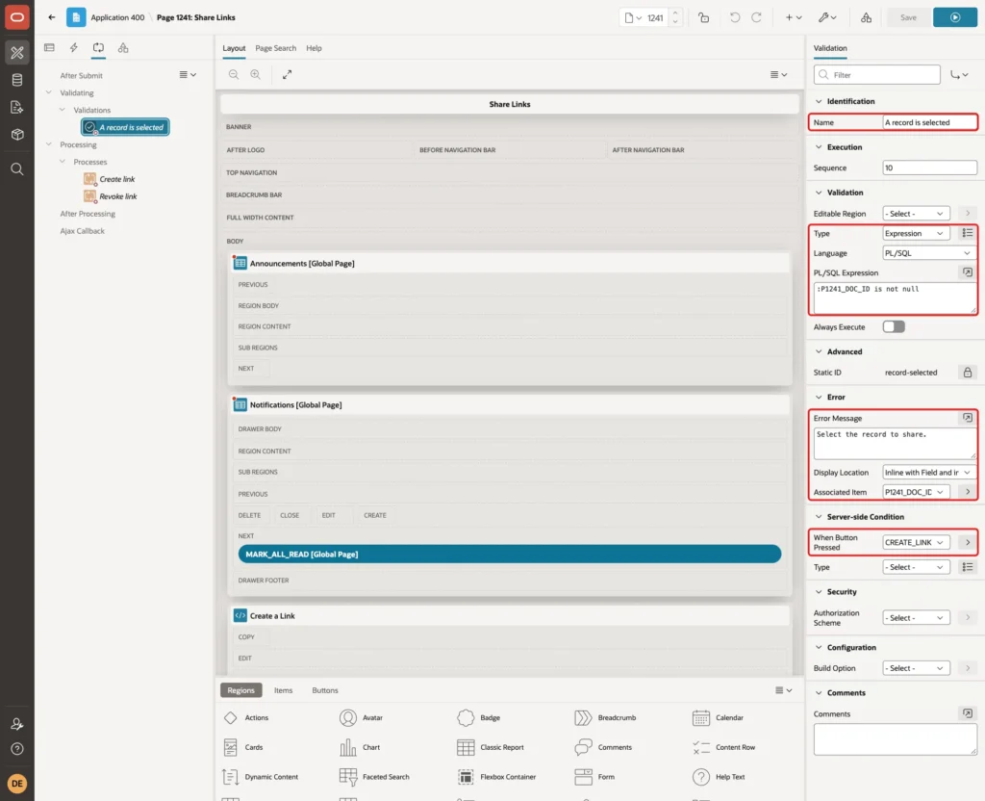Open the Help tab

314,48
